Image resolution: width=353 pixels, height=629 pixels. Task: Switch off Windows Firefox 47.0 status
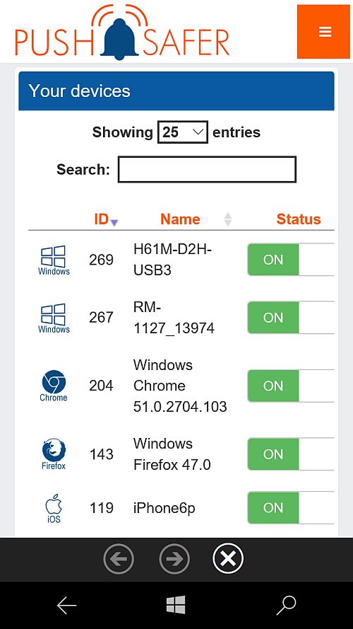pyautogui.click(x=291, y=454)
